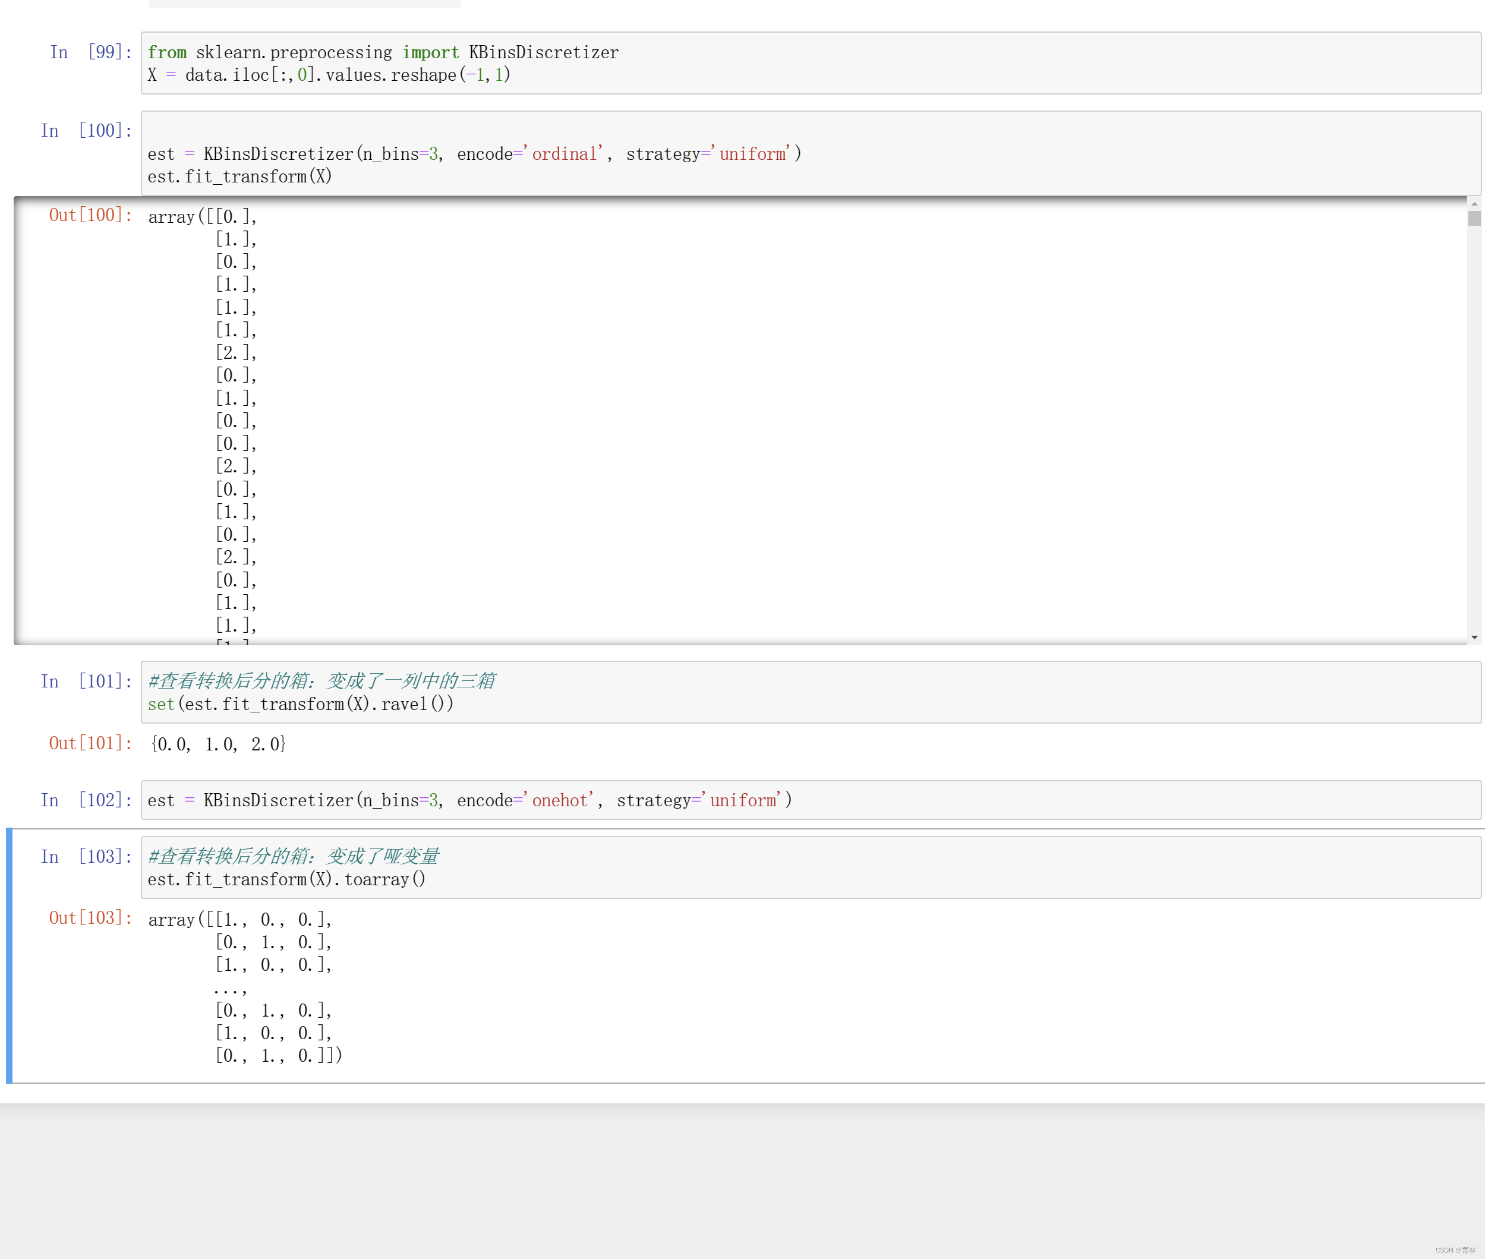Click the scrollbar thumb in Out[100] output
The height and width of the screenshot is (1259, 1485).
pyautogui.click(x=1474, y=219)
